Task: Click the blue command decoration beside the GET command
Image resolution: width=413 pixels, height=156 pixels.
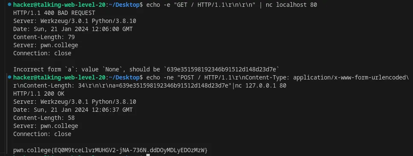Action: click(x=10, y=5)
